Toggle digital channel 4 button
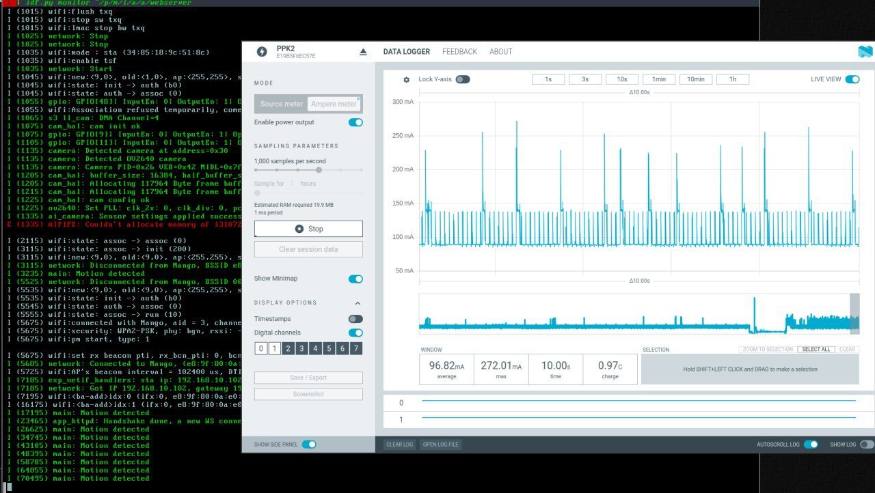Screen dimensions: 875x493 coord(315,349)
